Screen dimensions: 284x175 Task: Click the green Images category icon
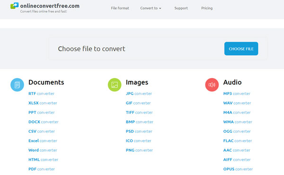coord(115,85)
